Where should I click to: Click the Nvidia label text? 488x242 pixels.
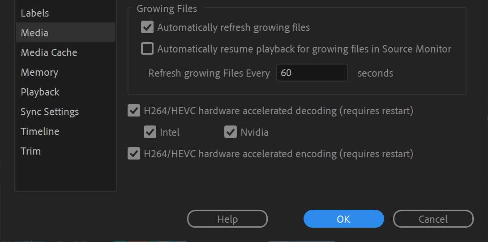coord(254,132)
